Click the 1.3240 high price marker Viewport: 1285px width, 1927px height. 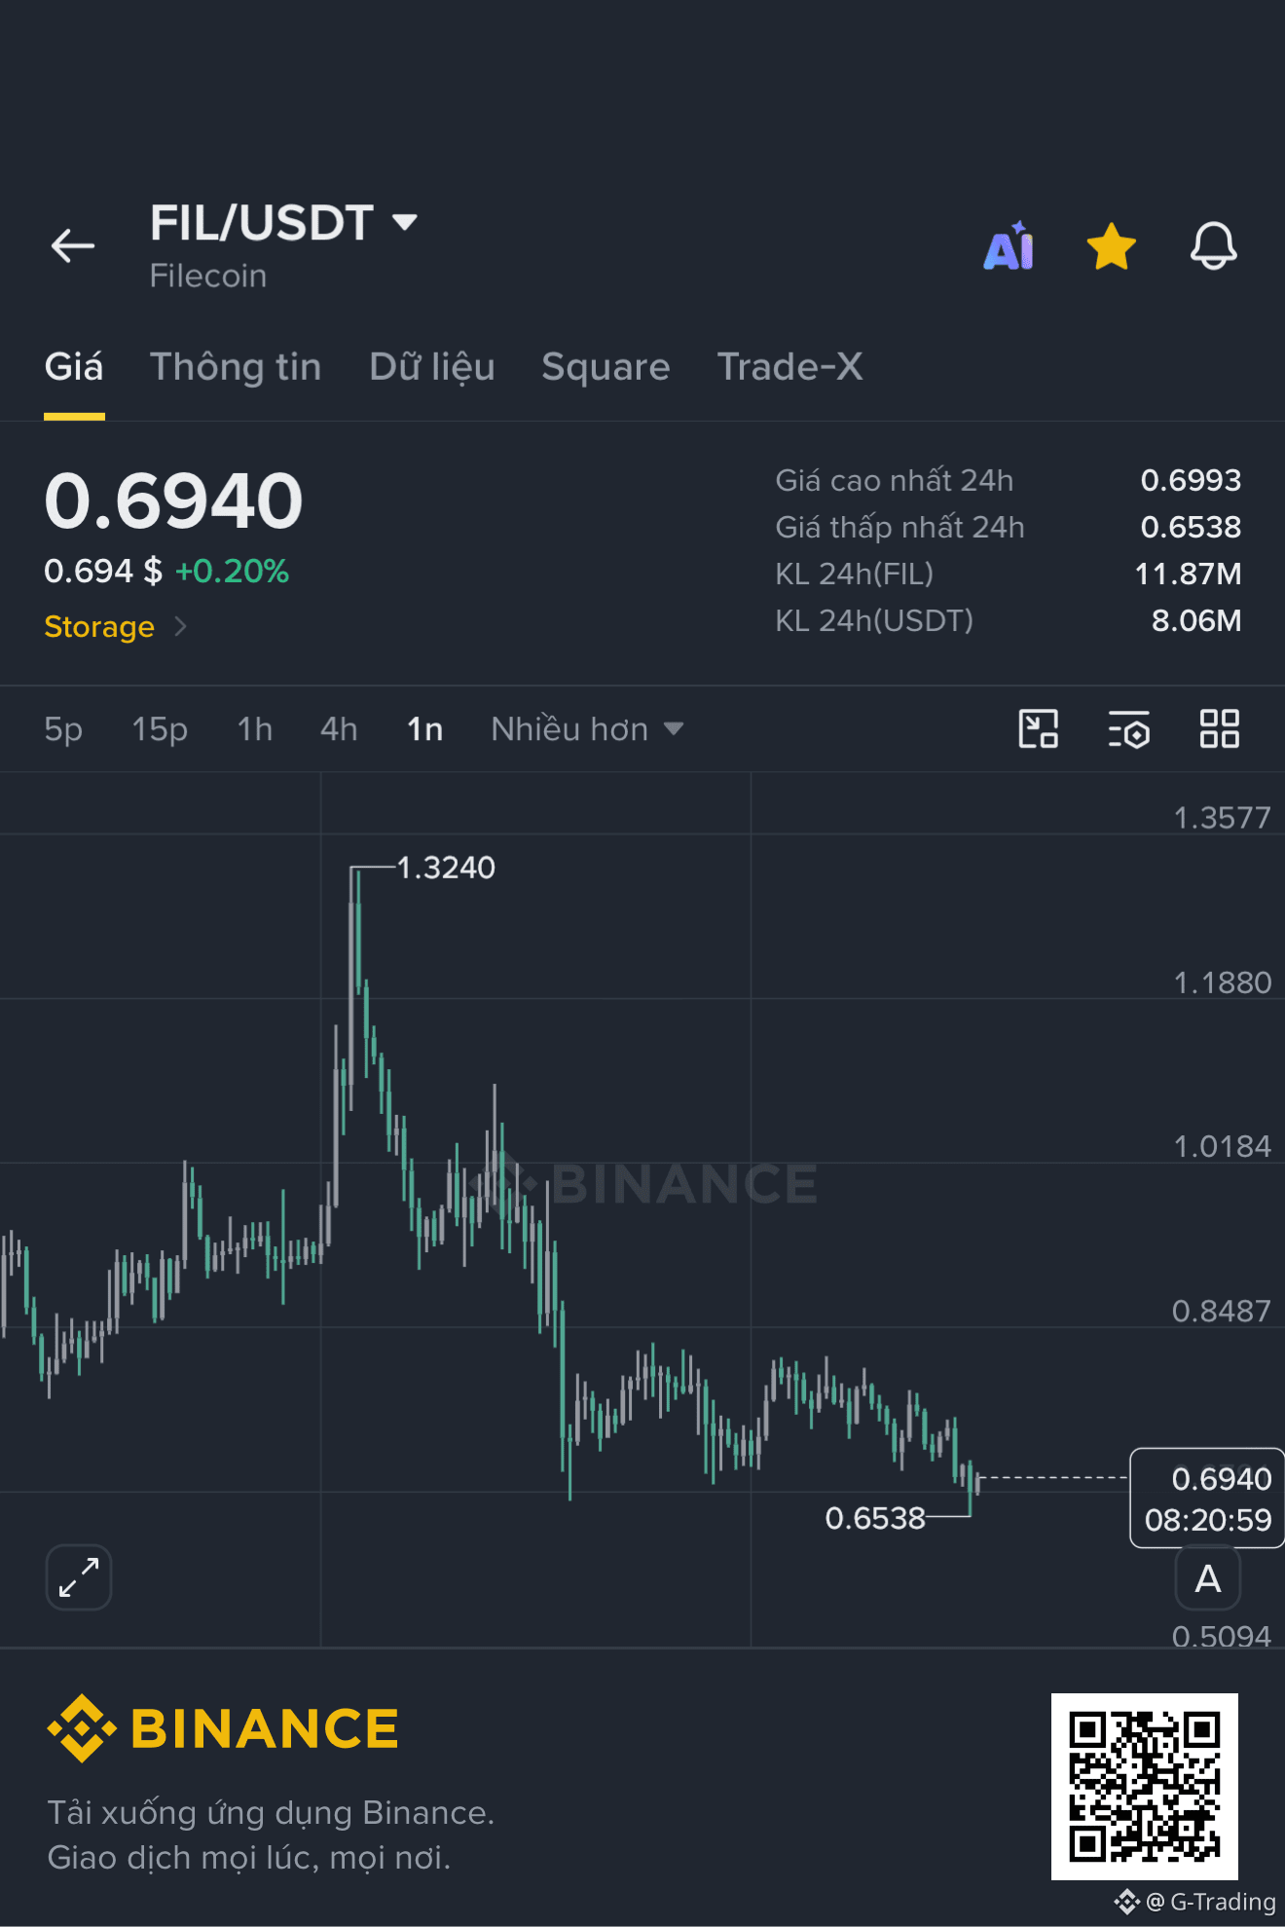click(446, 868)
